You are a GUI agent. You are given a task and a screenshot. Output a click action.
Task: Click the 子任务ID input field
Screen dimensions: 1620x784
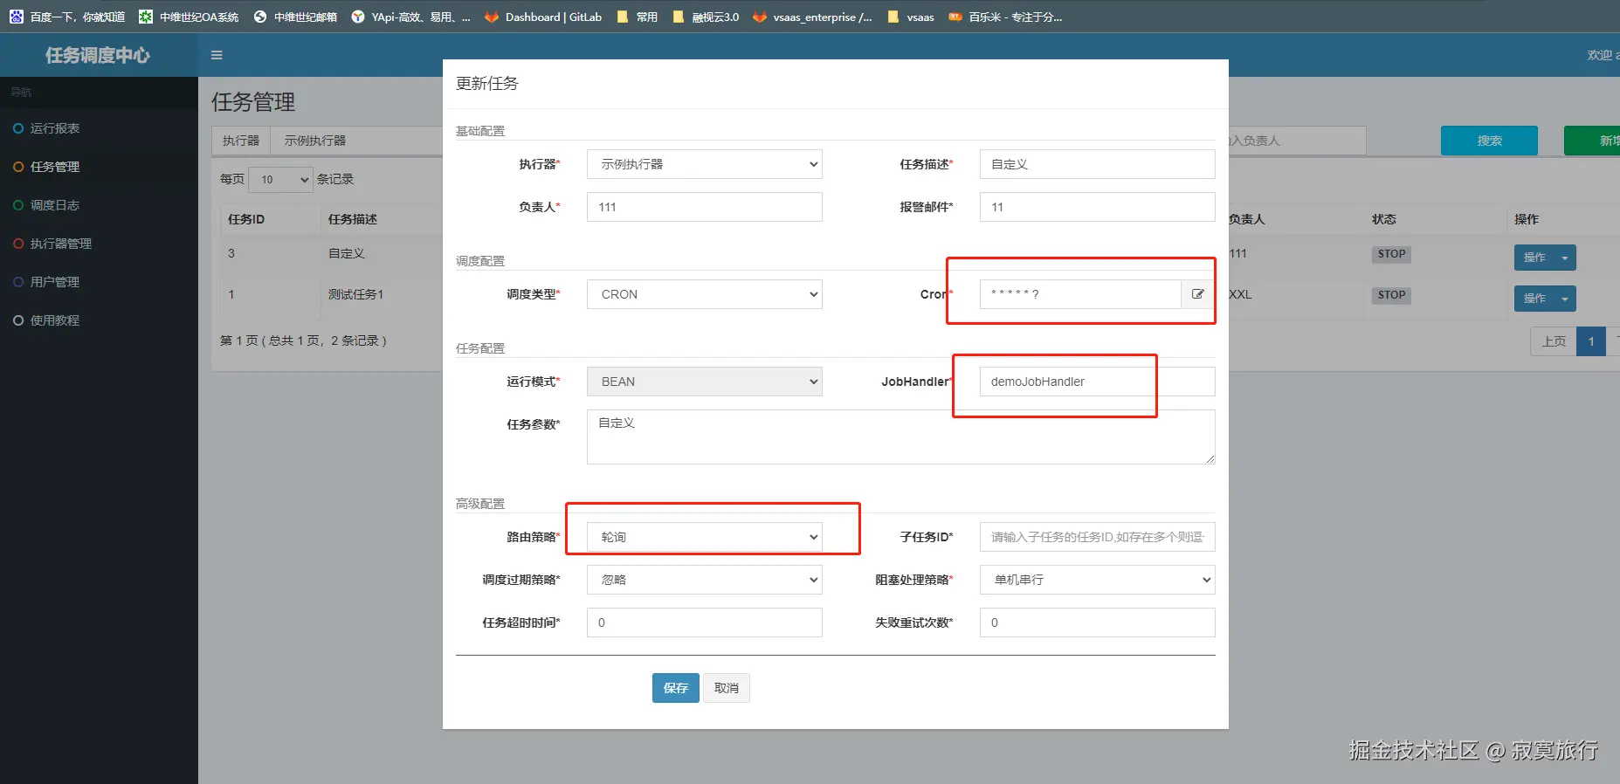pos(1097,537)
